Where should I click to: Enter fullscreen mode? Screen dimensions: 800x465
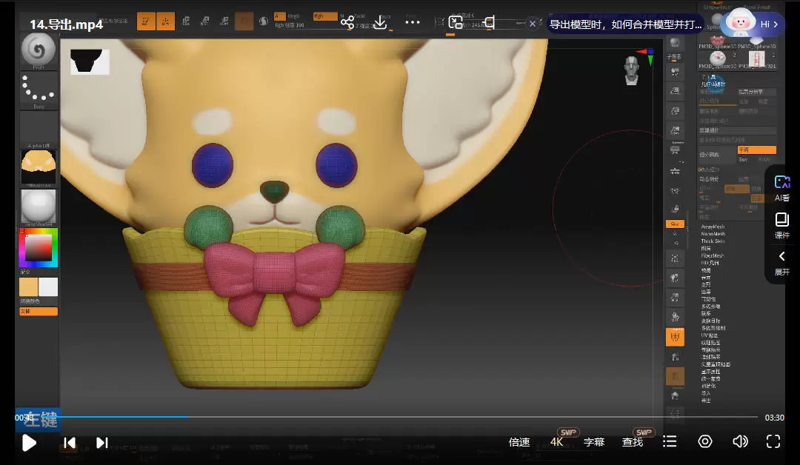(x=773, y=441)
